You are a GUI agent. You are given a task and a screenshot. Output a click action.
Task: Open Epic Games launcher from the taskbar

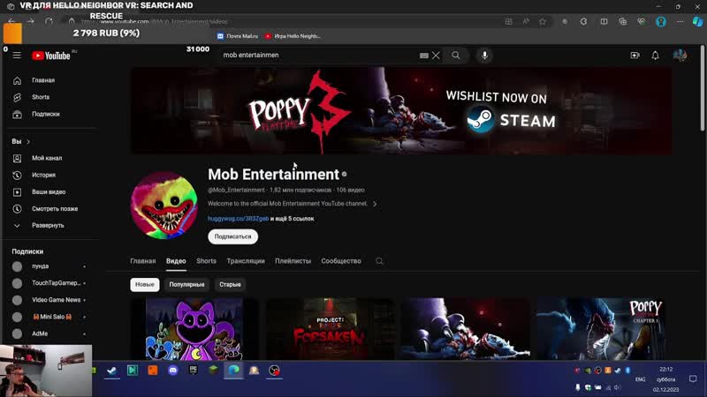point(194,371)
